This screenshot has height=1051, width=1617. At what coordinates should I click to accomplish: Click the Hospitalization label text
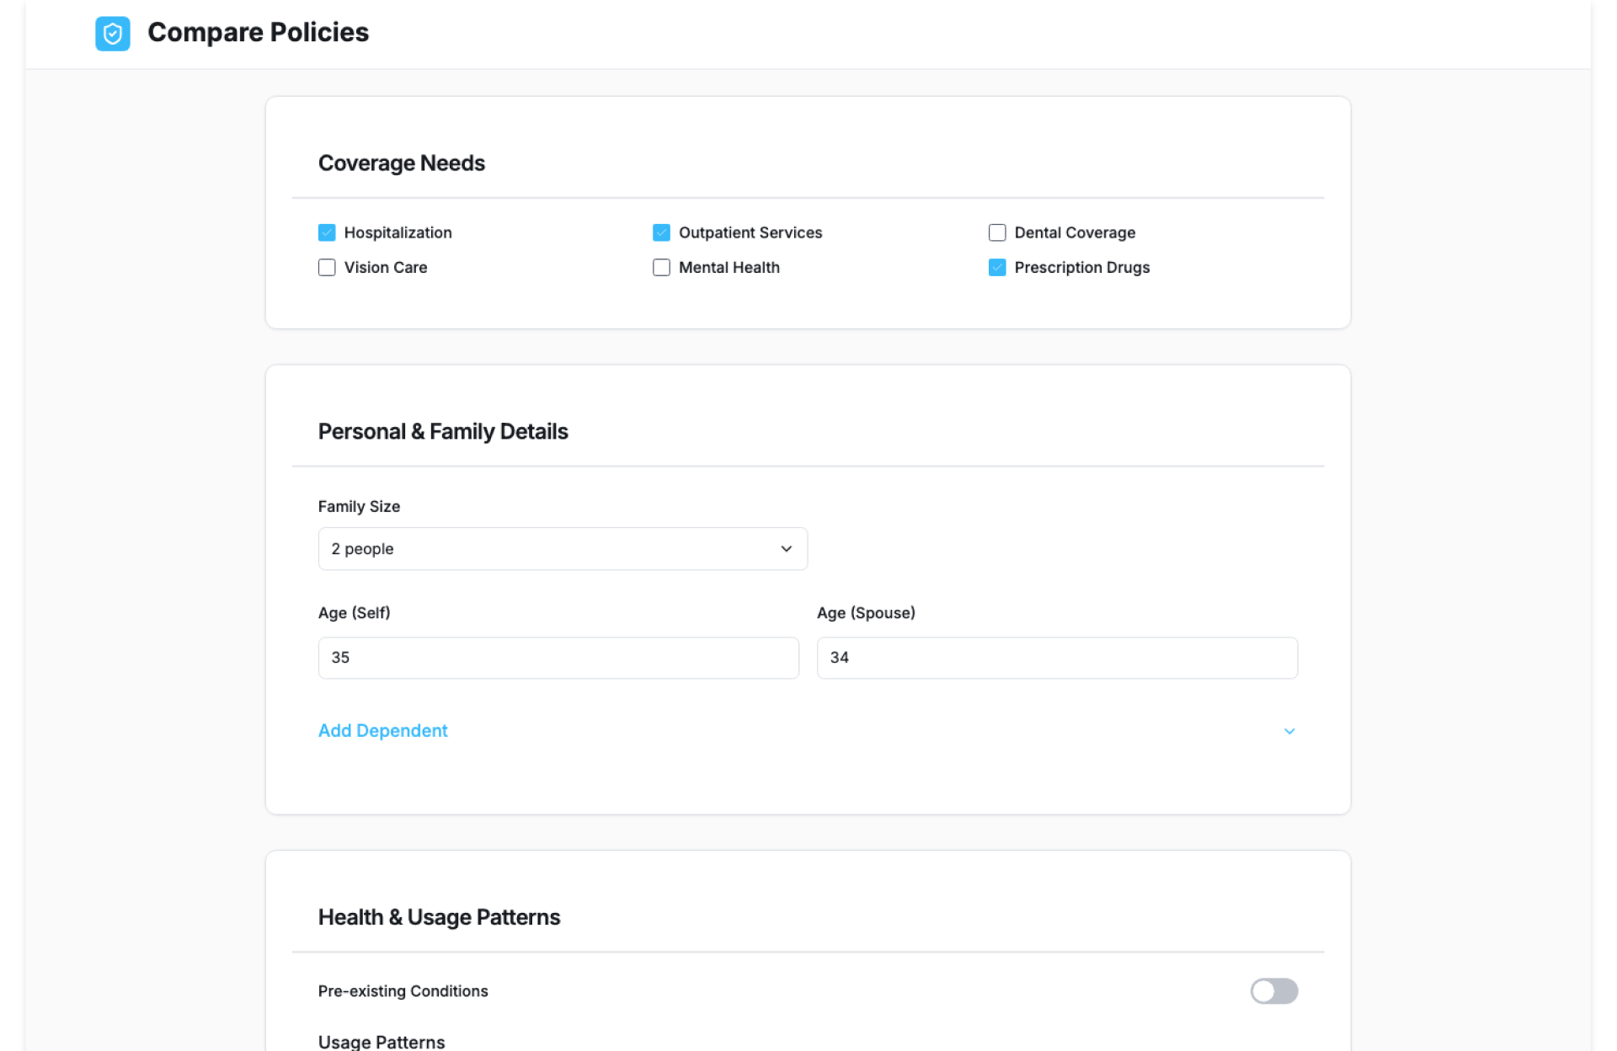398,232
